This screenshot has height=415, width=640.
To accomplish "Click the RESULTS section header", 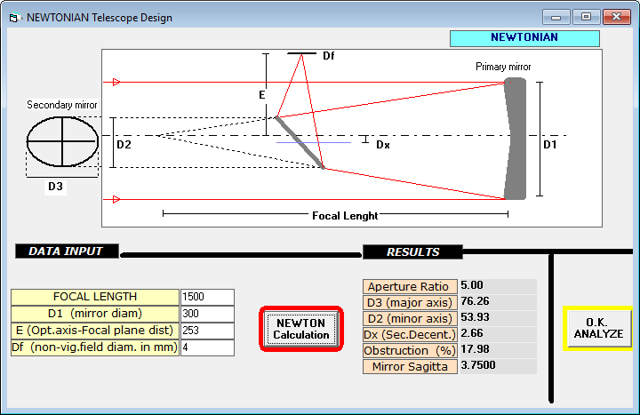I will pyautogui.click(x=412, y=251).
